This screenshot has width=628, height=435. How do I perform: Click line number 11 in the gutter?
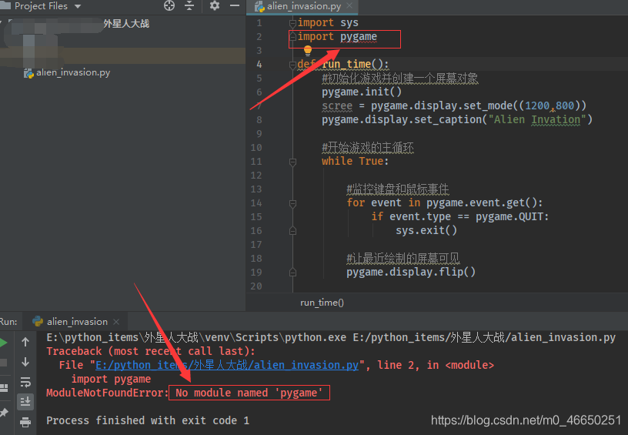(256, 162)
